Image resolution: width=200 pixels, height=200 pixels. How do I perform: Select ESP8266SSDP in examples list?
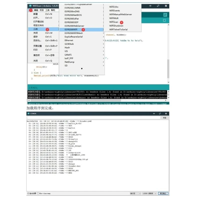coord(82,22)
